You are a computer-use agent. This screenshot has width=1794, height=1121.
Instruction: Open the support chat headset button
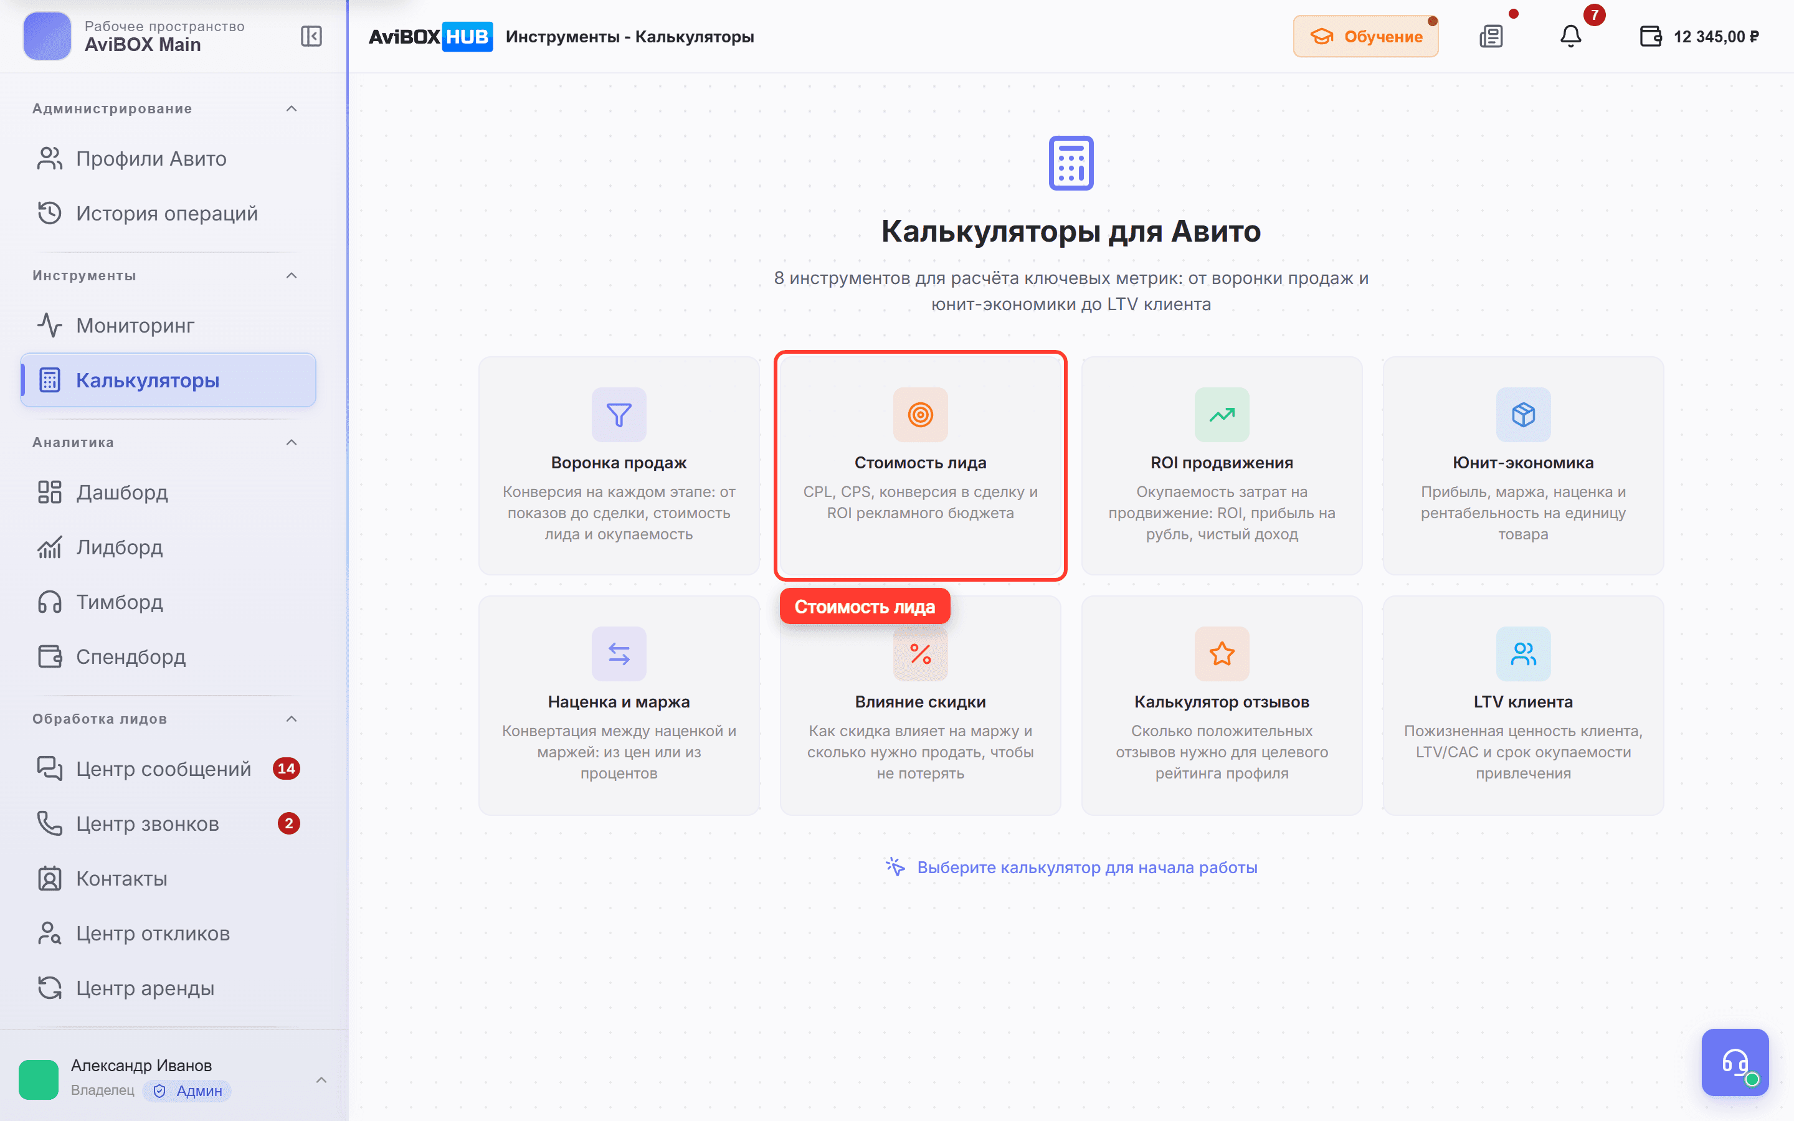click(1735, 1062)
